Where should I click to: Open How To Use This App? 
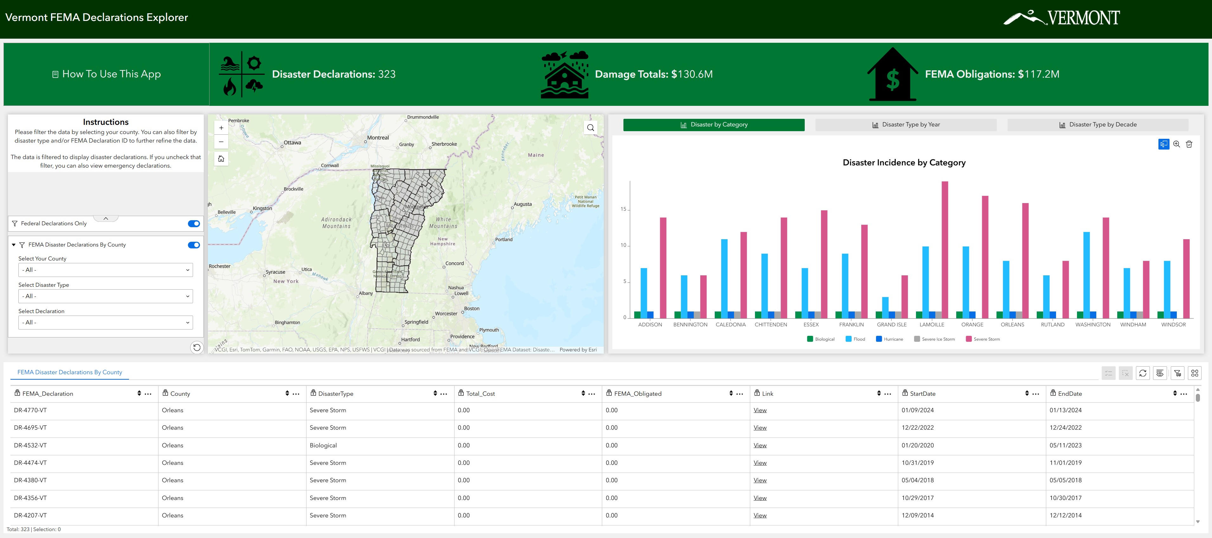pyautogui.click(x=106, y=74)
